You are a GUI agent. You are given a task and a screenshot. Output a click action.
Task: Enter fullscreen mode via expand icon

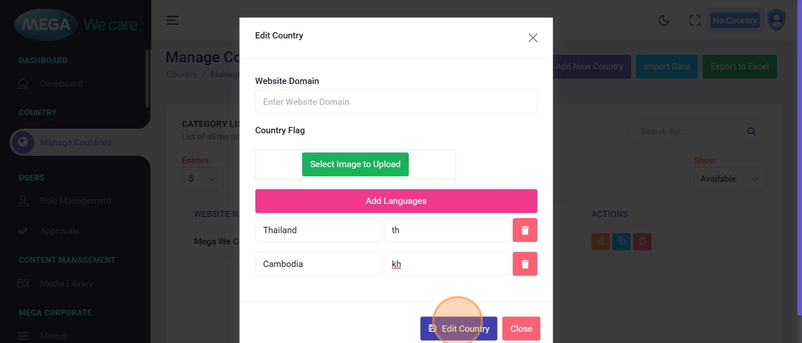pyautogui.click(x=695, y=21)
